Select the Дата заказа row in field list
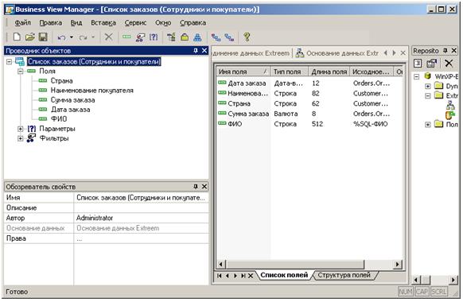The image size is (463, 302). click(309, 83)
